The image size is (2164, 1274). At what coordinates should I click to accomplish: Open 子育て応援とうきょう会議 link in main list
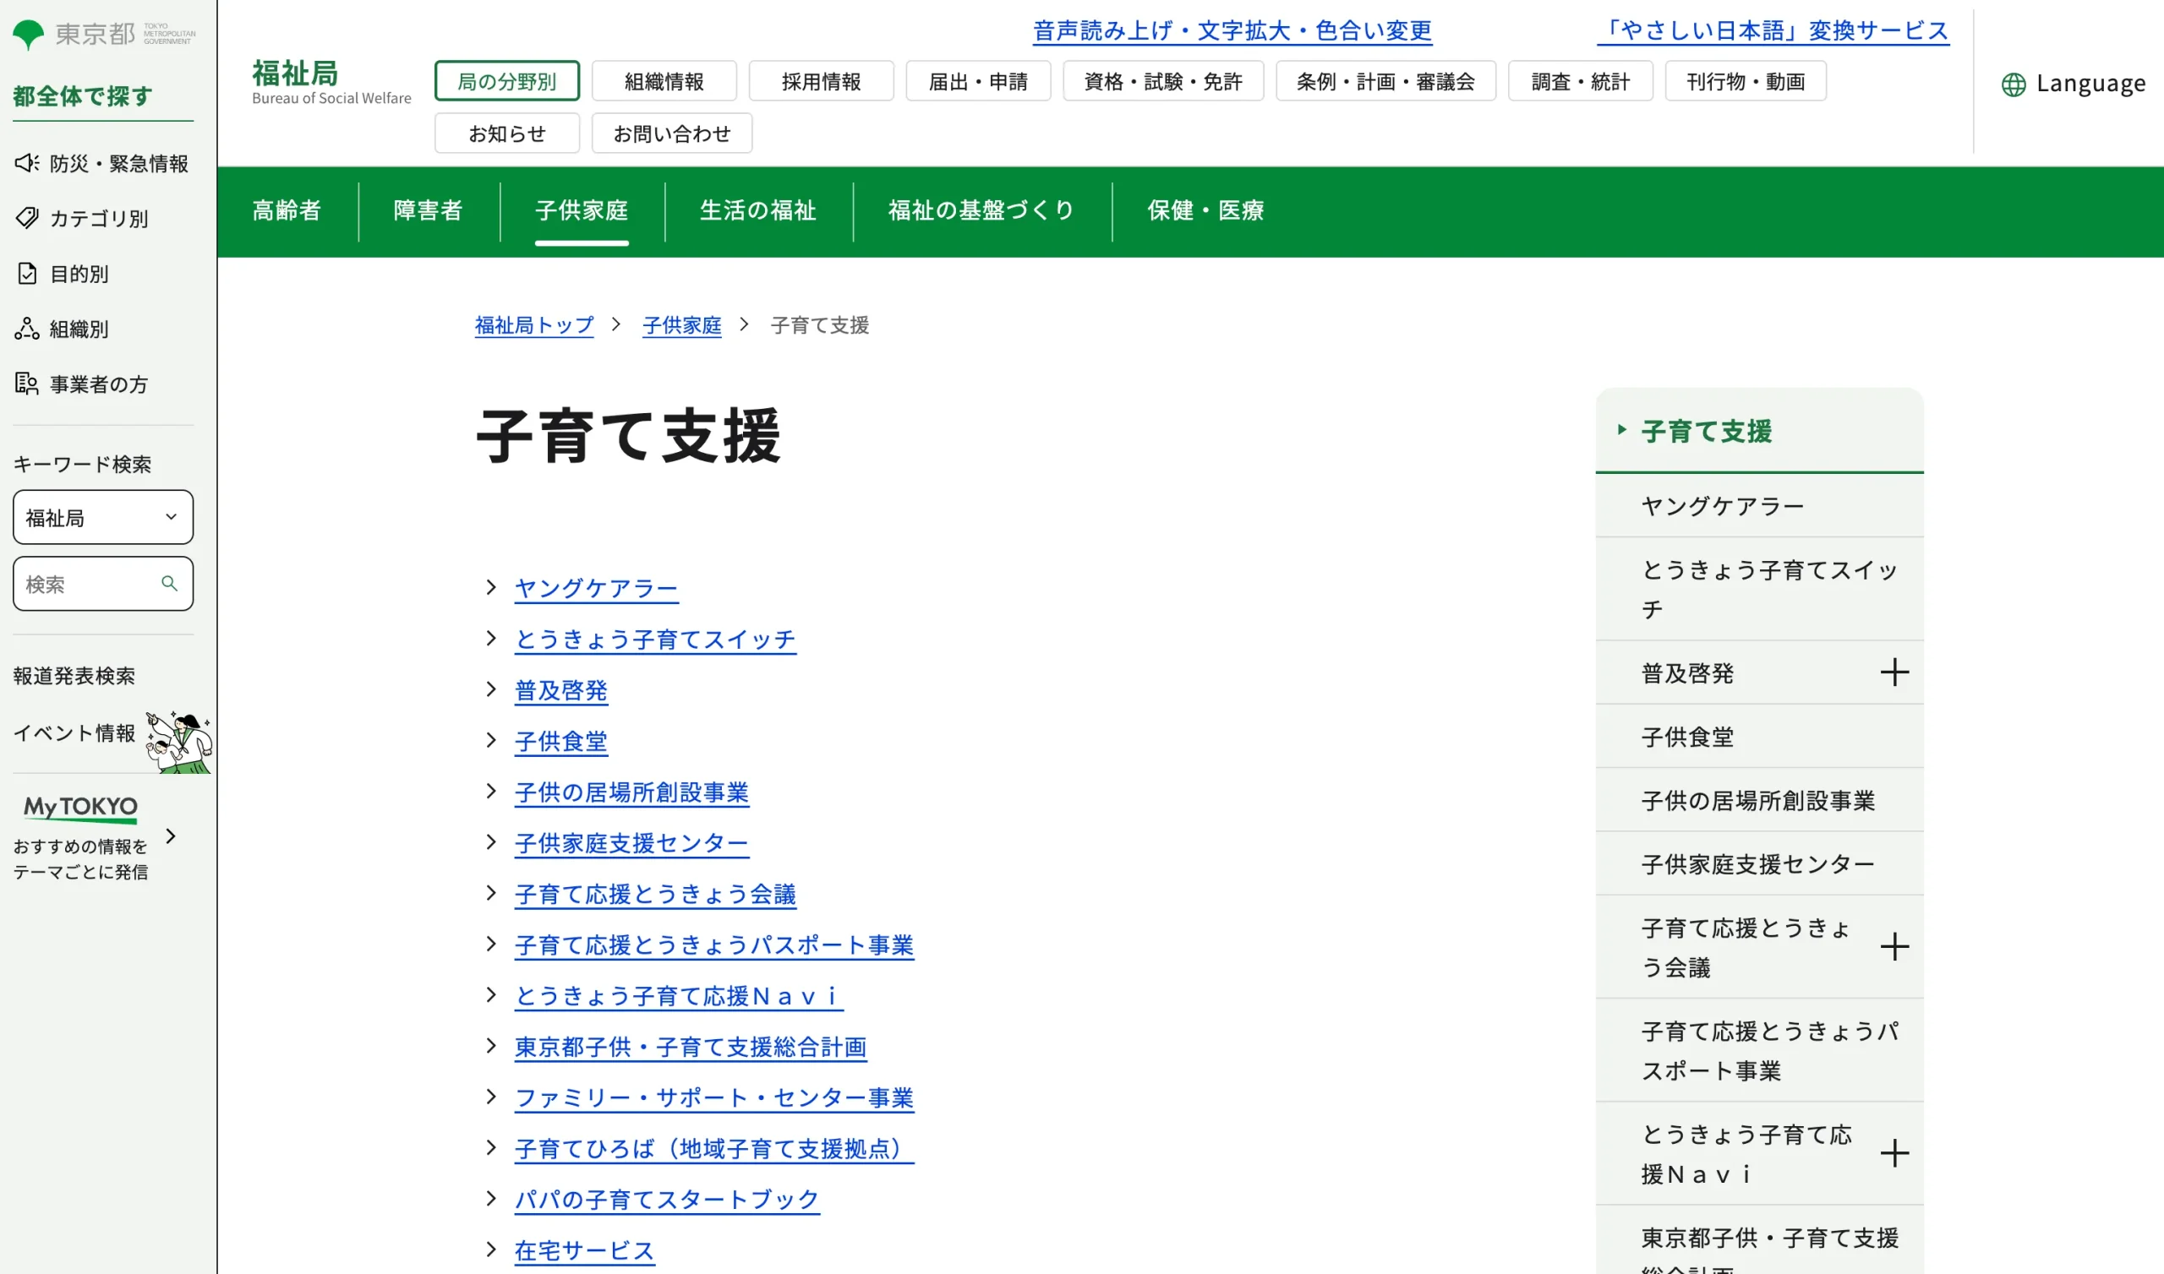click(x=655, y=894)
